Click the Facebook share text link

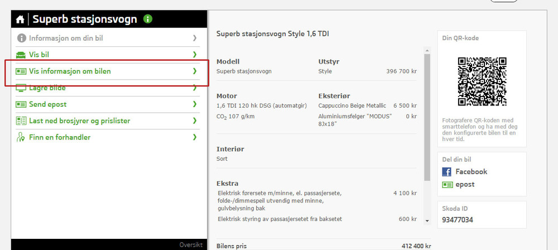pyautogui.click(x=471, y=172)
